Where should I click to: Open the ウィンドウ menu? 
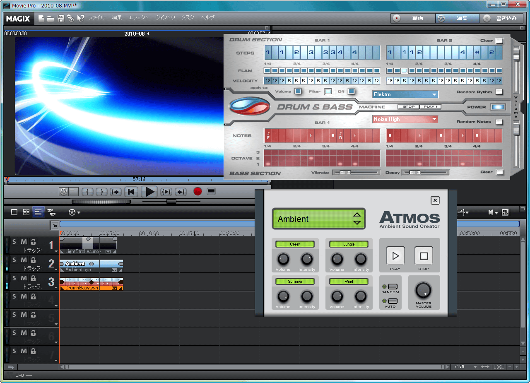[165, 18]
